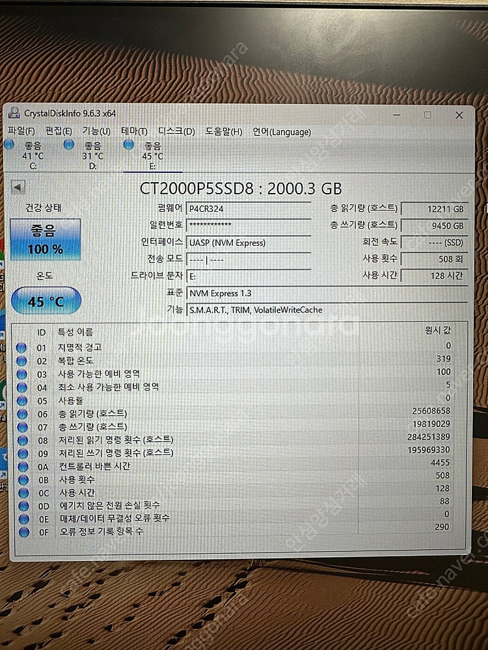Click the 인터페이스 field UASP (NVM Express)
Screen dimensions: 488x650
coord(249,242)
